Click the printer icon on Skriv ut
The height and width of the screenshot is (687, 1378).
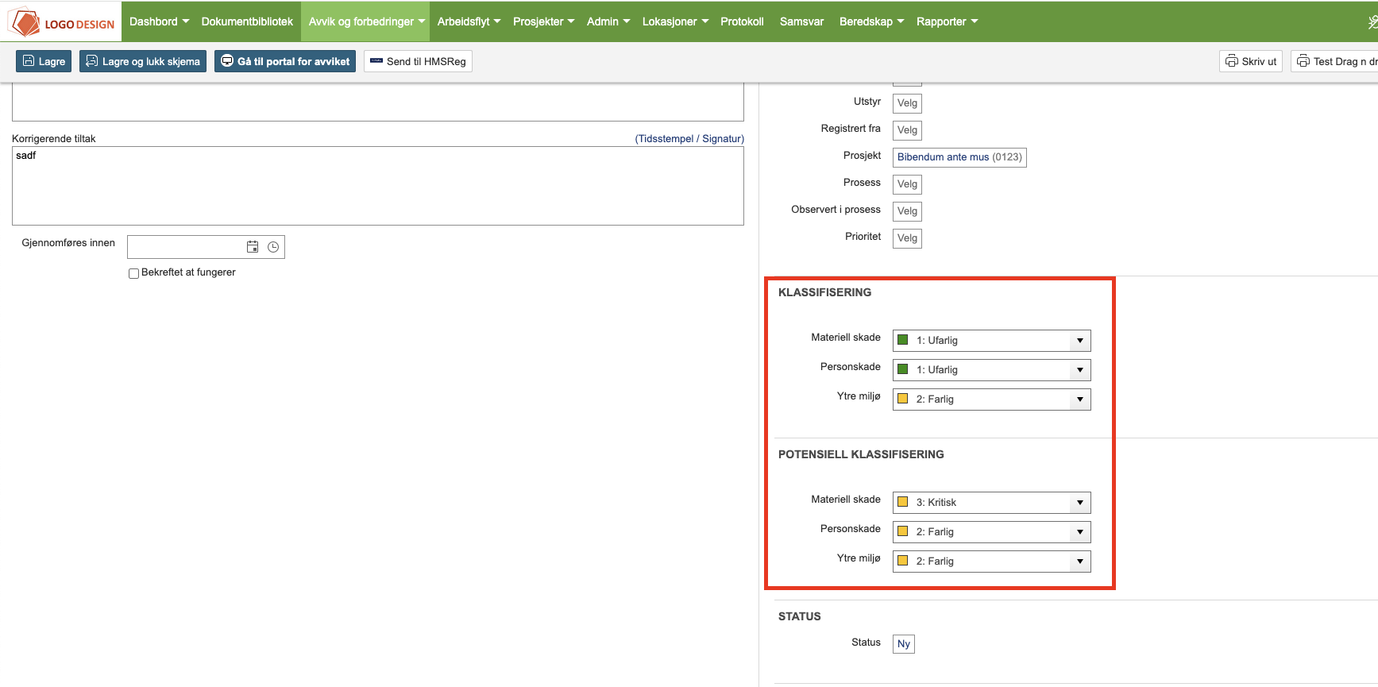[x=1232, y=61]
